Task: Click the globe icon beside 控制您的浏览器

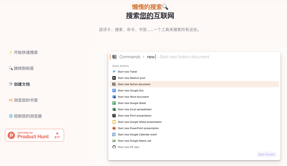Action: pos(11,116)
